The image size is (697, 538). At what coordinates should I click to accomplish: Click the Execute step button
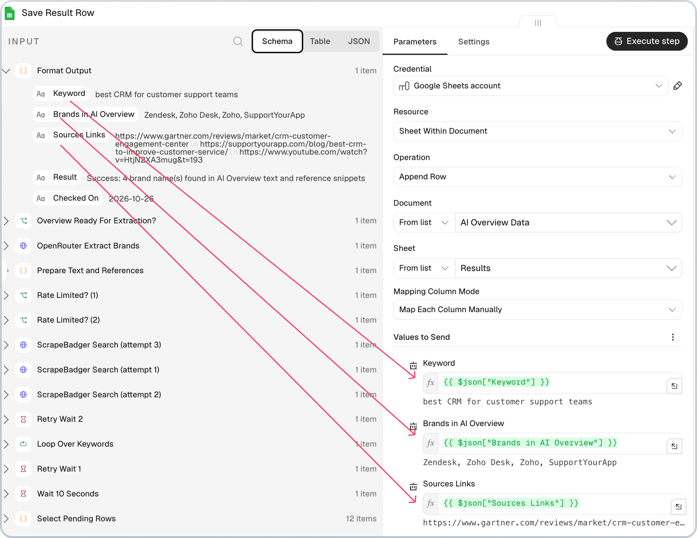[x=647, y=41]
